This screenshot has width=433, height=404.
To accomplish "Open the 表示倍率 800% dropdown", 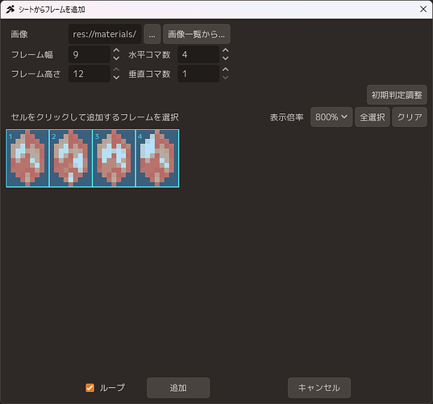I will coord(331,117).
